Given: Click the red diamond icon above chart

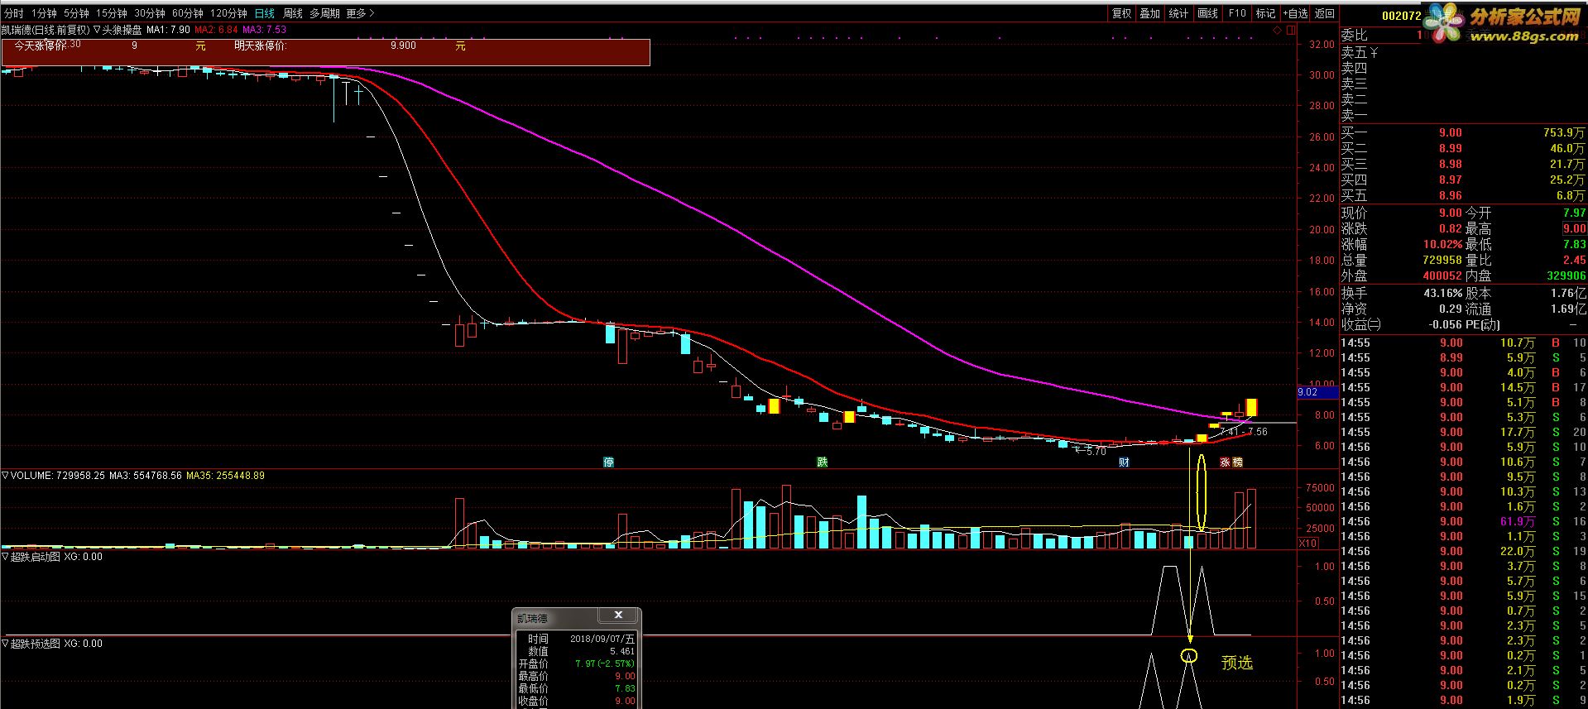Looking at the screenshot, I should 1277,30.
